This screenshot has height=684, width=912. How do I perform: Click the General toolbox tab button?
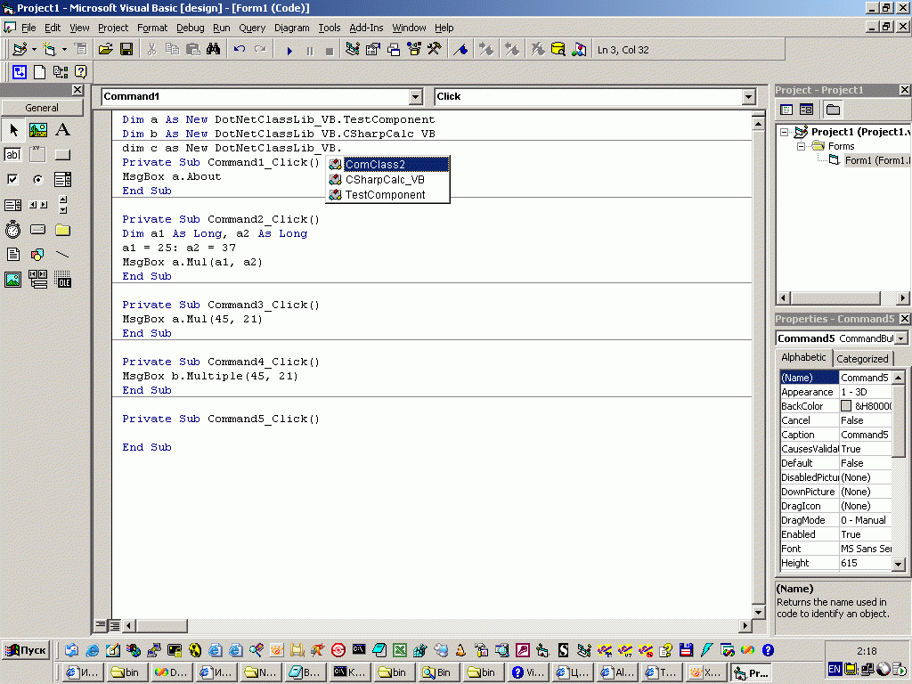(x=42, y=108)
